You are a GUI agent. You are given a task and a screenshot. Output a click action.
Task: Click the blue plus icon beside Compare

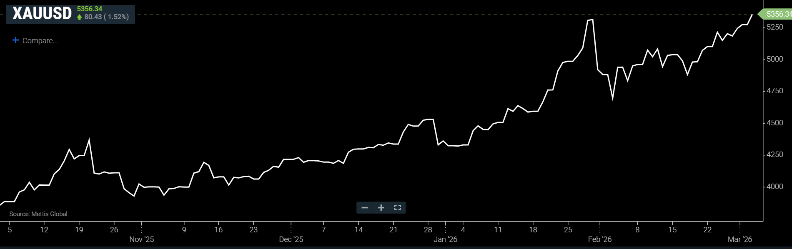[x=15, y=40]
